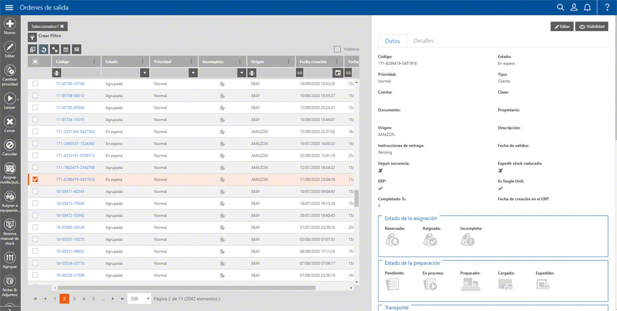This screenshot has width=617, height=311.
Task: Click the copy documents toolbar icon
Action: point(33,49)
